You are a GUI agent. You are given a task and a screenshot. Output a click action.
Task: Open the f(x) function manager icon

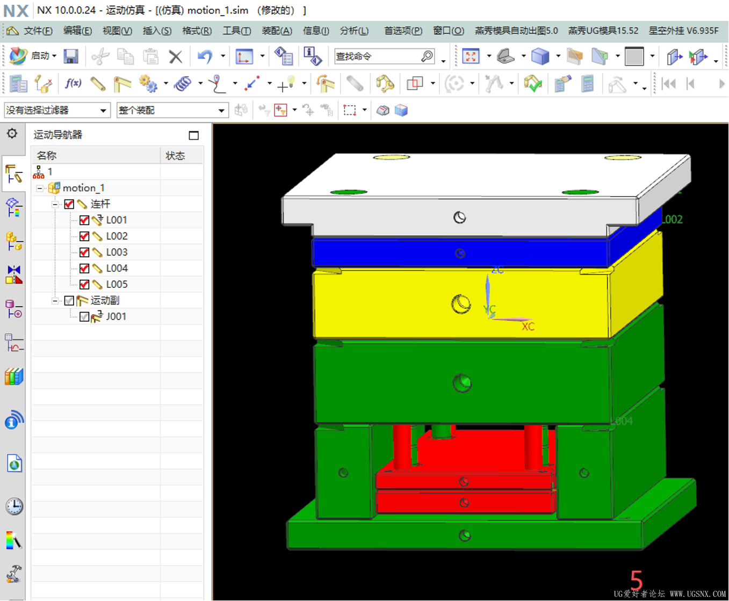coord(73,83)
